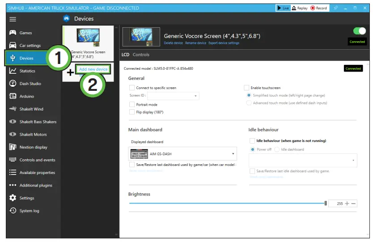
Task: Click the Car settings car icon
Action: (13, 45)
